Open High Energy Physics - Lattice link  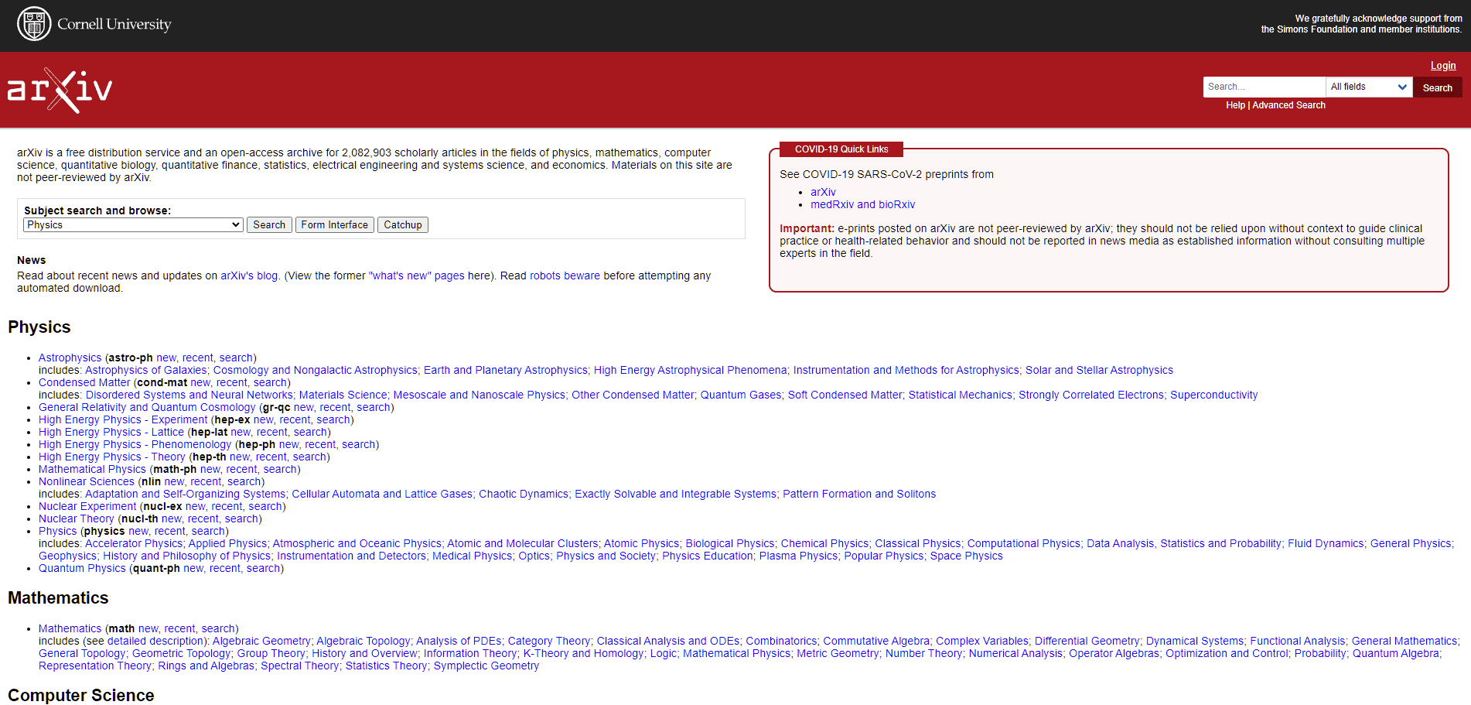click(111, 432)
